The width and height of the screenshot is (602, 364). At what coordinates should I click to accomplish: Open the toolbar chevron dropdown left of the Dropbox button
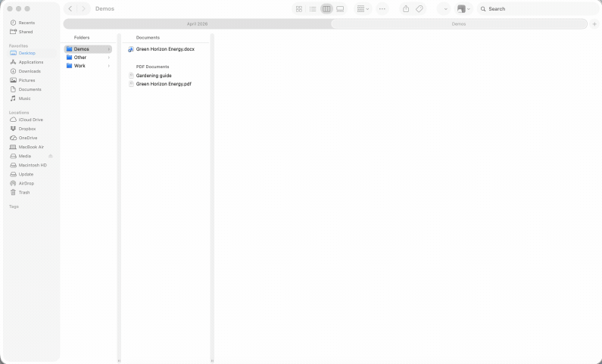(445, 9)
